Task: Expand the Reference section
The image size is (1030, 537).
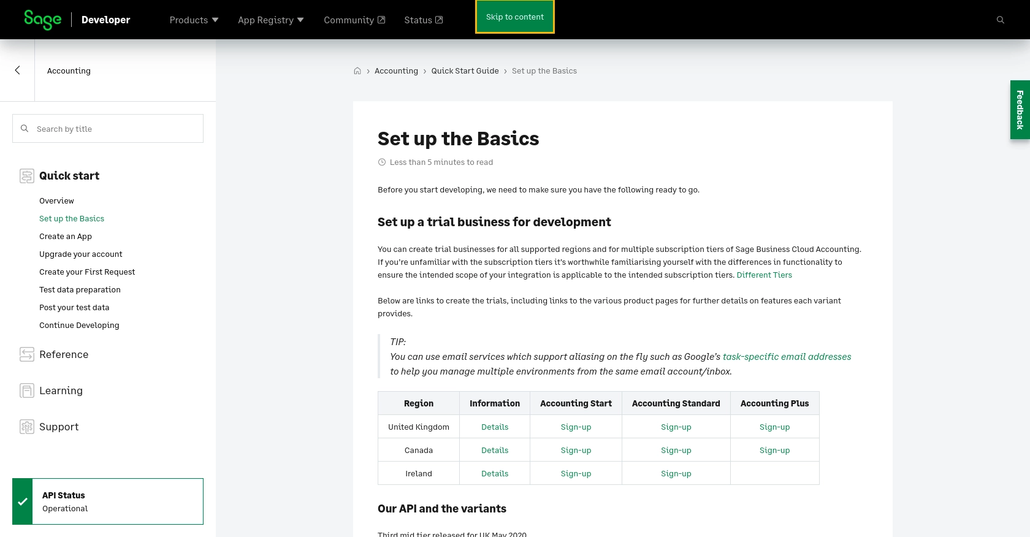Action: [x=64, y=354]
